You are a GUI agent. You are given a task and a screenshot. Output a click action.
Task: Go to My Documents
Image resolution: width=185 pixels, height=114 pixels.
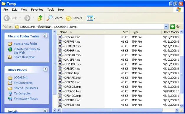23,83
